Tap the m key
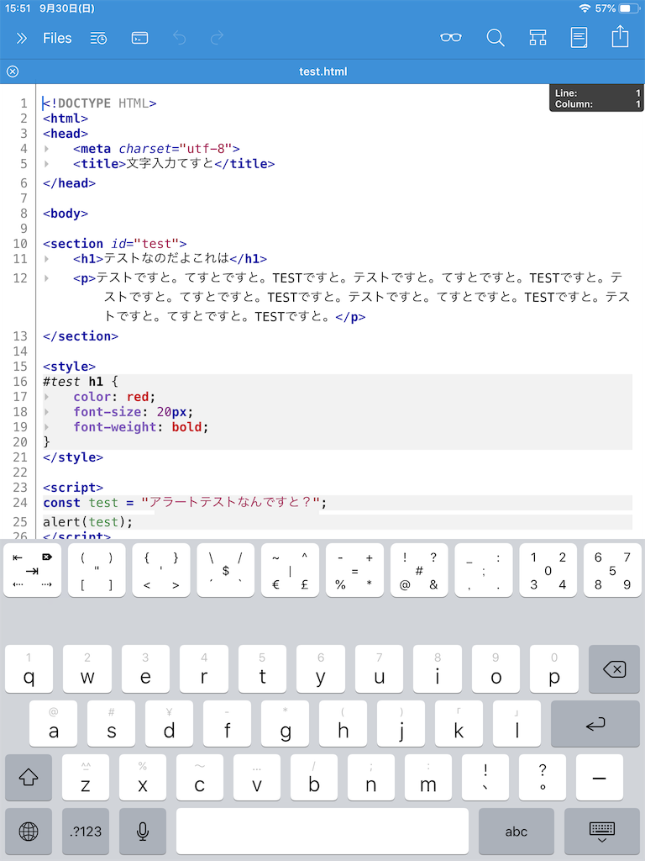The image size is (645, 861). point(428,777)
